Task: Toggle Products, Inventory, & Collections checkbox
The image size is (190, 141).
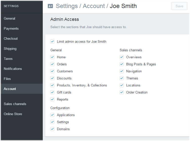Action: pyautogui.click(x=52, y=85)
